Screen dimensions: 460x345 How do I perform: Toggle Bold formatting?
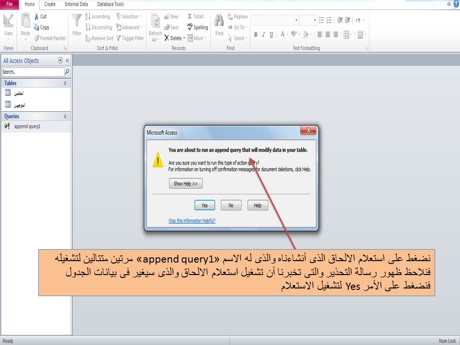[255, 34]
